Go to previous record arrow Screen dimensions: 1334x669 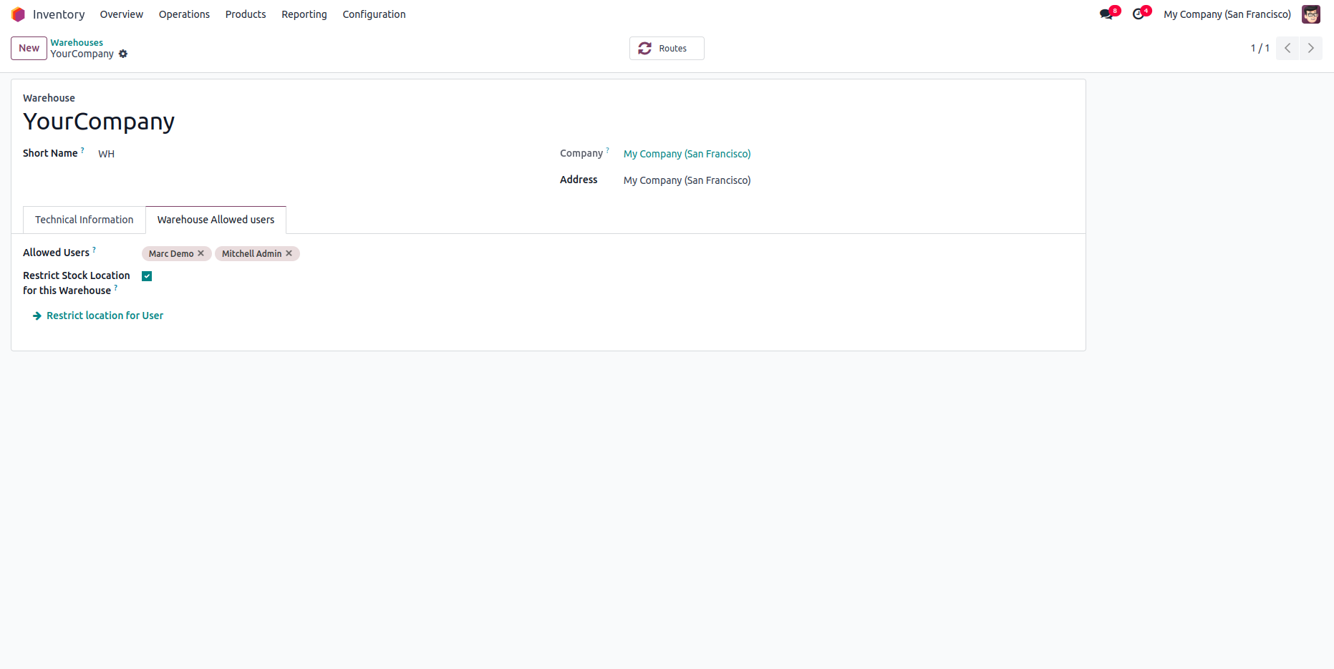1287,48
